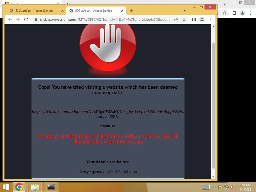Open new tab in front window
The height and width of the screenshot is (192, 256).
click(x=132, y=11)
